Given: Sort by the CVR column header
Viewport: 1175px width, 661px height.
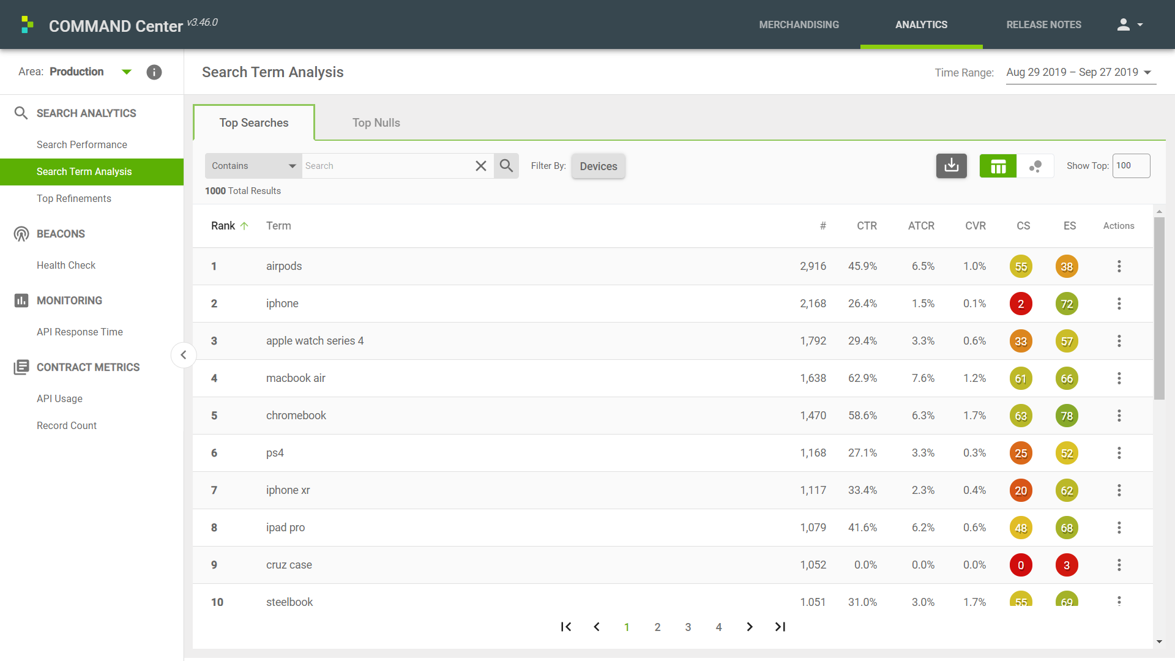Looking at the screenshot, I should coord(975,226).
